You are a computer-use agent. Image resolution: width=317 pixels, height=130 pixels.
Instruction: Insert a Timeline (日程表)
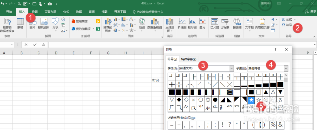225,23
